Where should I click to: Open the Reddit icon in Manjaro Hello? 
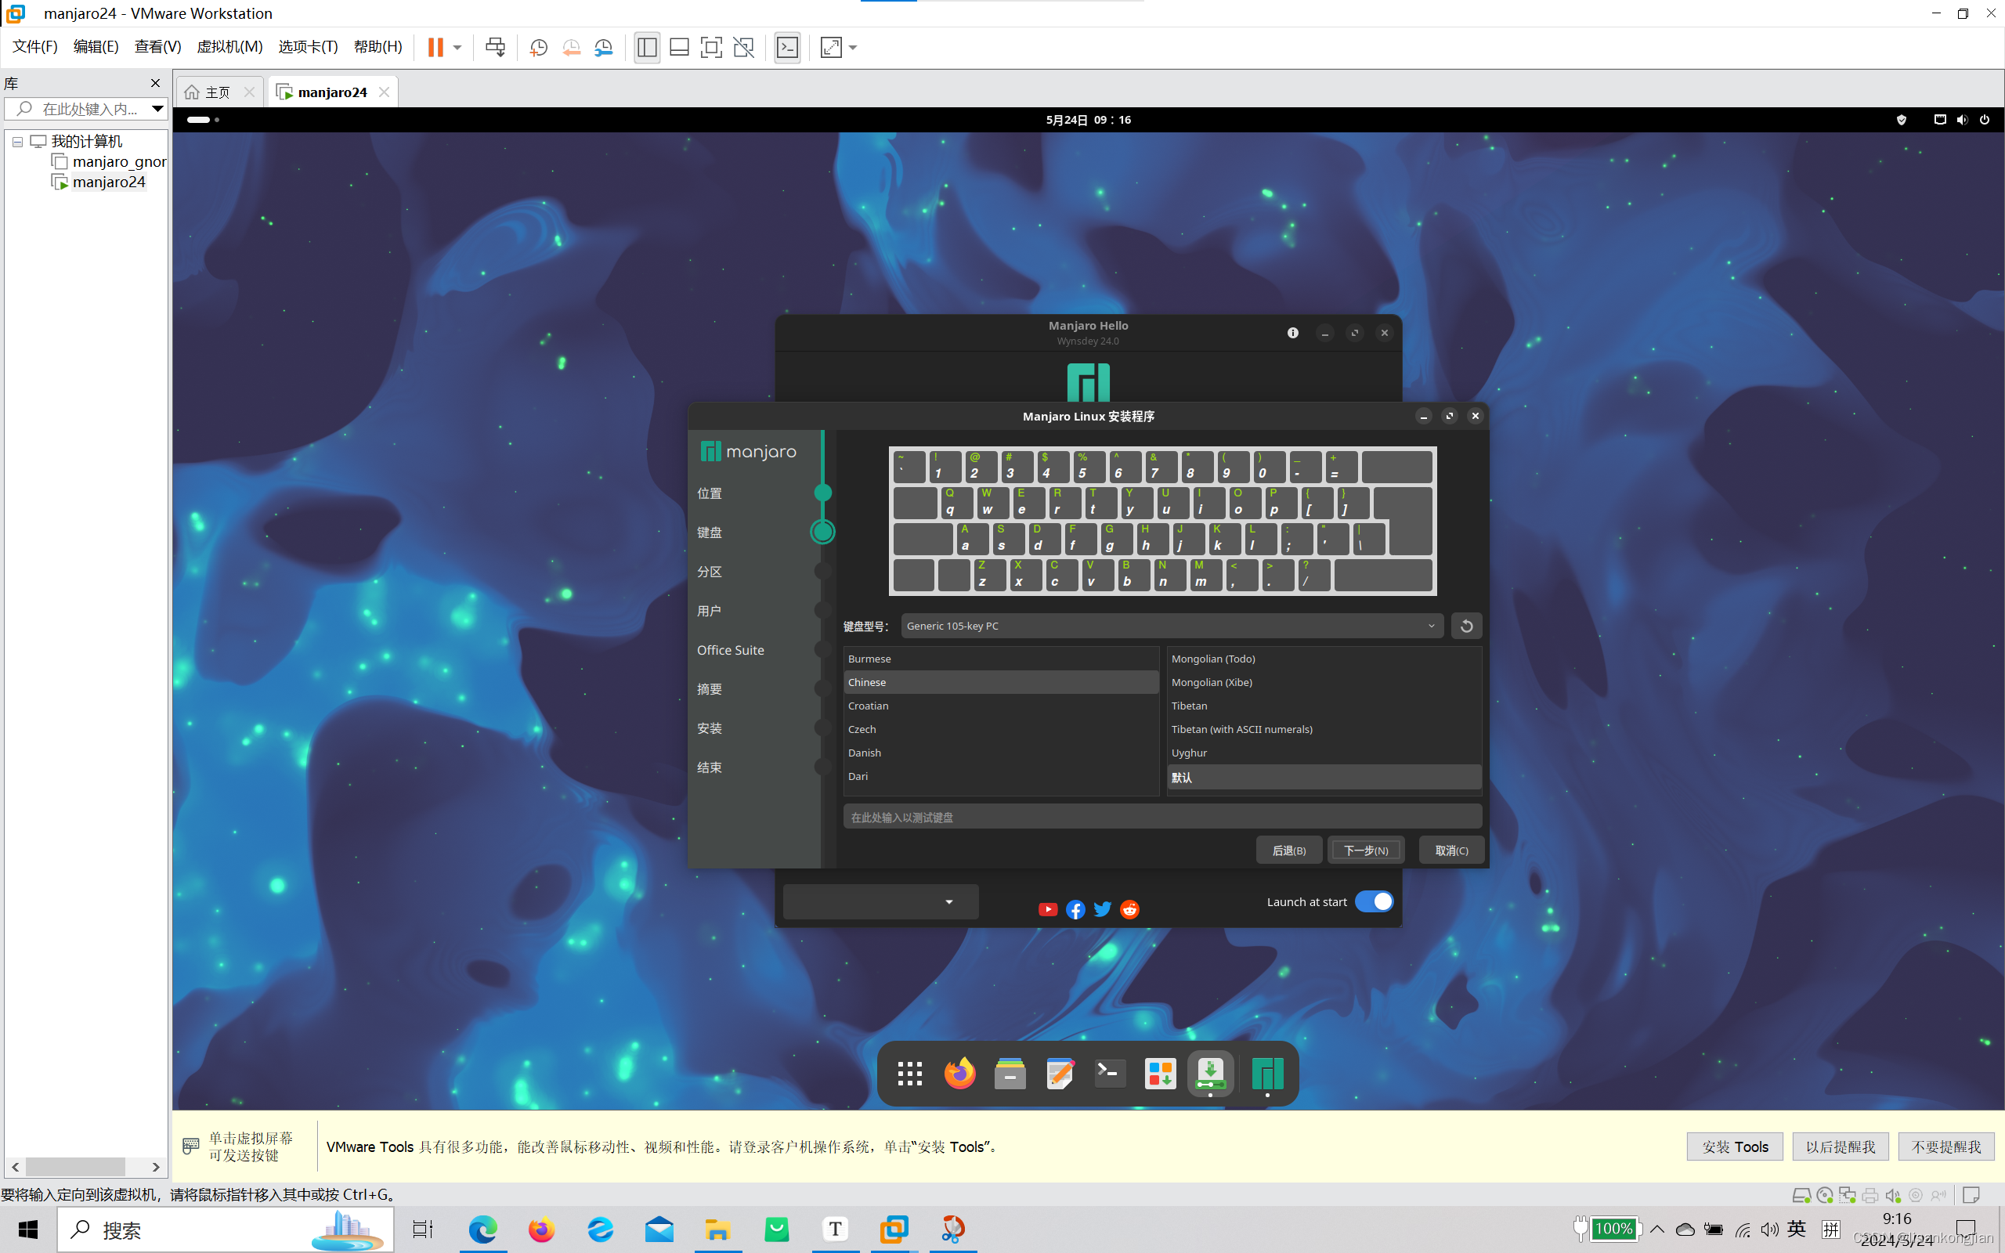[1129, 909]
